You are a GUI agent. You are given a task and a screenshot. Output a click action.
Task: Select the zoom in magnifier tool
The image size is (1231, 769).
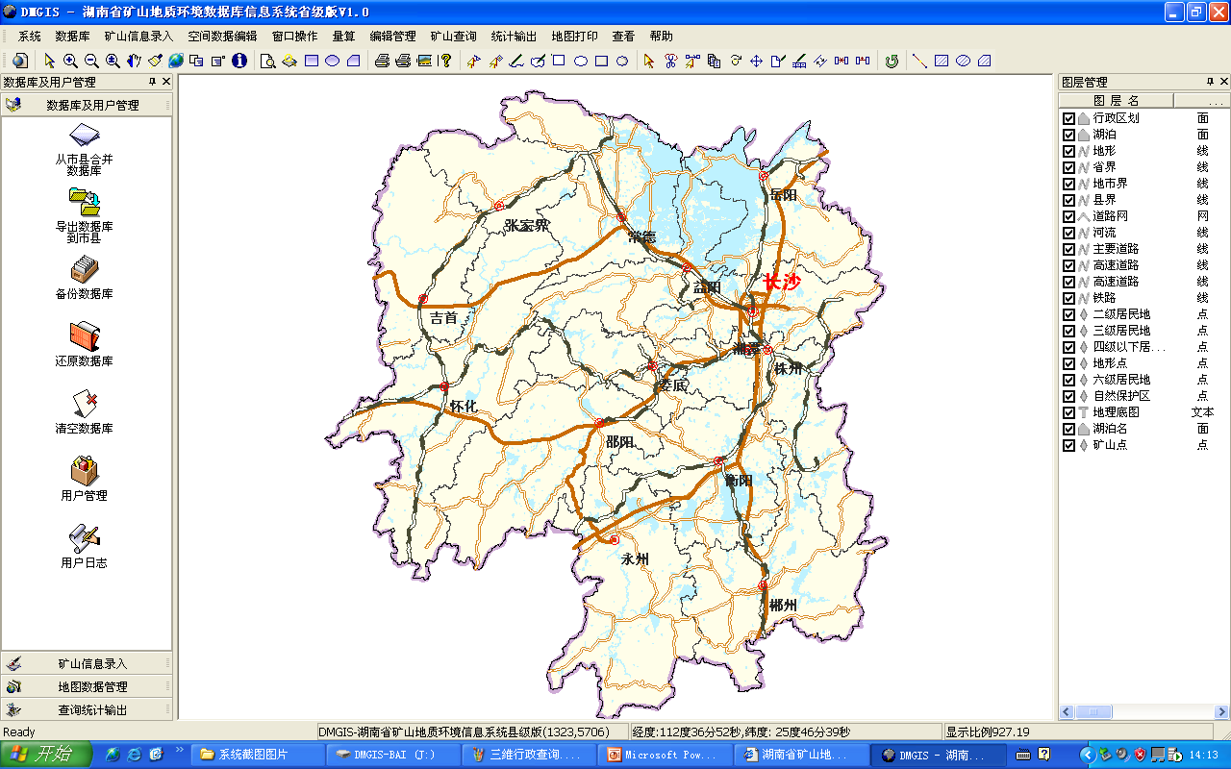point(70,61)
